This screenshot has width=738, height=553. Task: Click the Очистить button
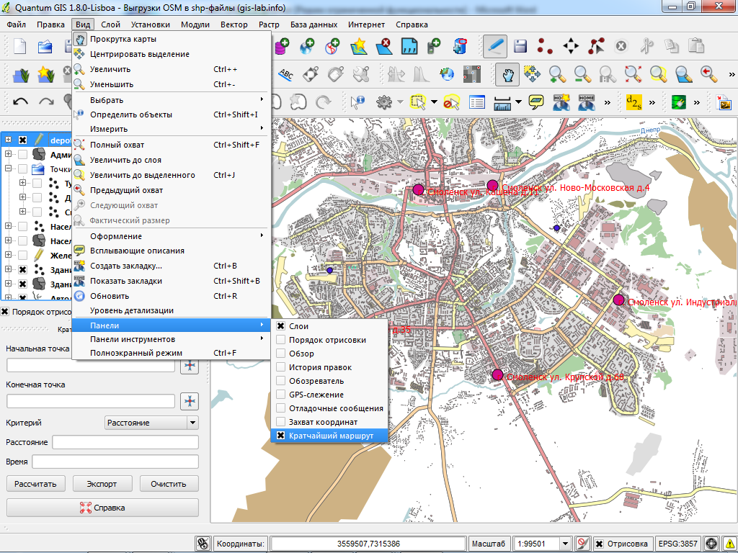169,484
